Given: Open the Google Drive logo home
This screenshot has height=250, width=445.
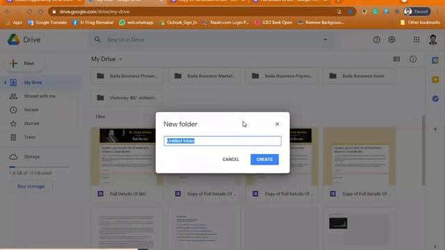Looking at the screenshot, I should (24, 40).
